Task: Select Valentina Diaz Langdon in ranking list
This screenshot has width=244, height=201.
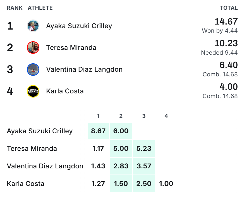Action: (x=84, y=69)
